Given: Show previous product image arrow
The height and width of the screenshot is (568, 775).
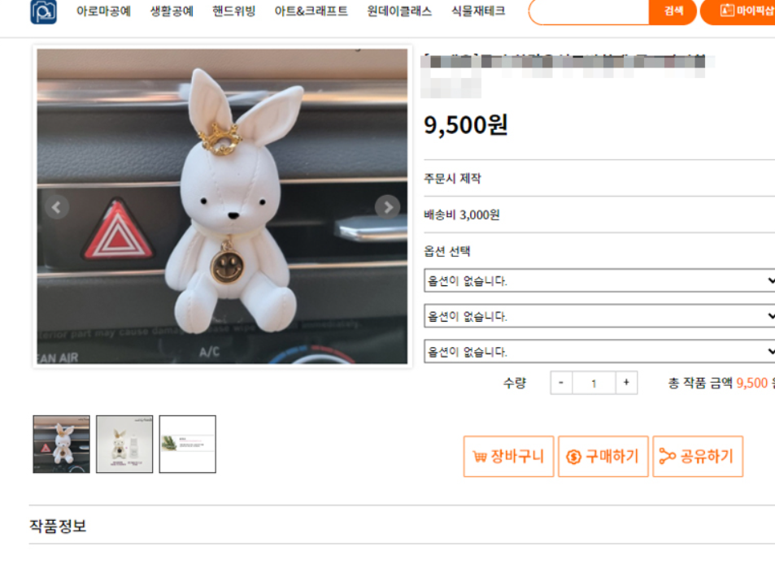Looking at the screenshot, I should pos(57,207).
